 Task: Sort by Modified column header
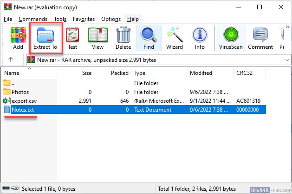click(201, 73)
